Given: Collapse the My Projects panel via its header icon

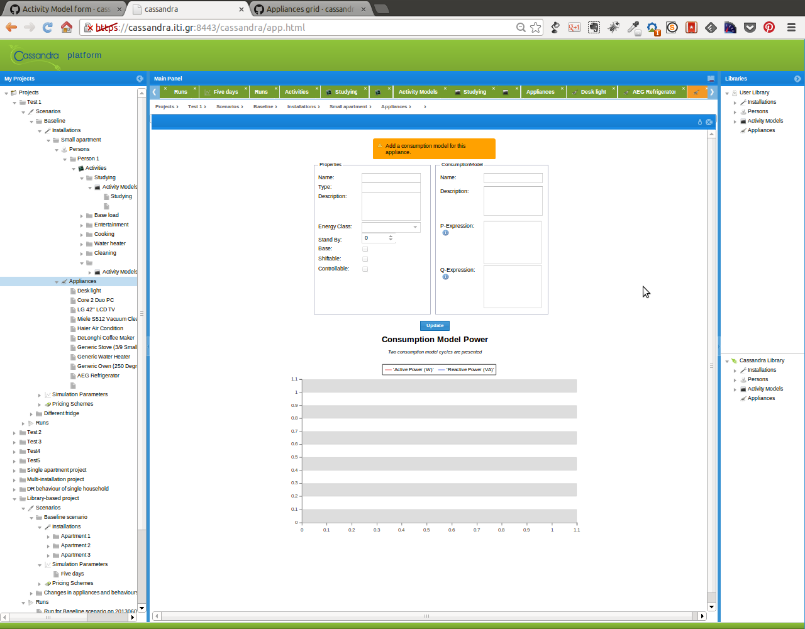Looking at the screenshot, I should pos(140,79).
